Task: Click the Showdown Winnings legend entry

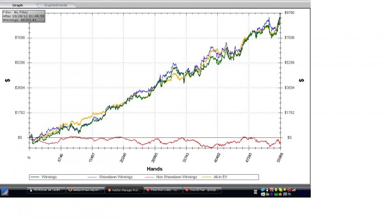Action: click(110, 177)
